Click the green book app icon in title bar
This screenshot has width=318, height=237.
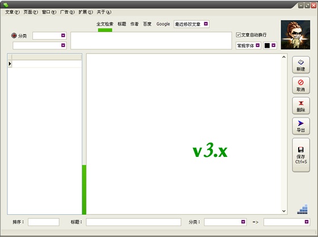point(6,5)
